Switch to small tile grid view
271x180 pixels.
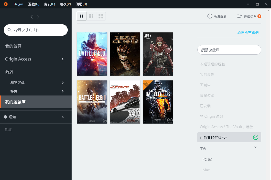82,16
